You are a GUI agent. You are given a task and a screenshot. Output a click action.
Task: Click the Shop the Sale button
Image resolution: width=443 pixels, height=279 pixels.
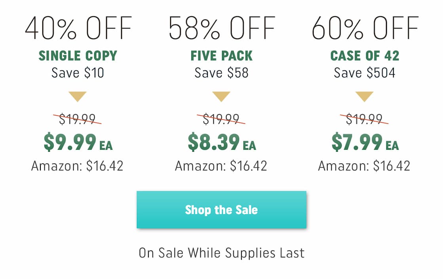[x=221, y=209]
